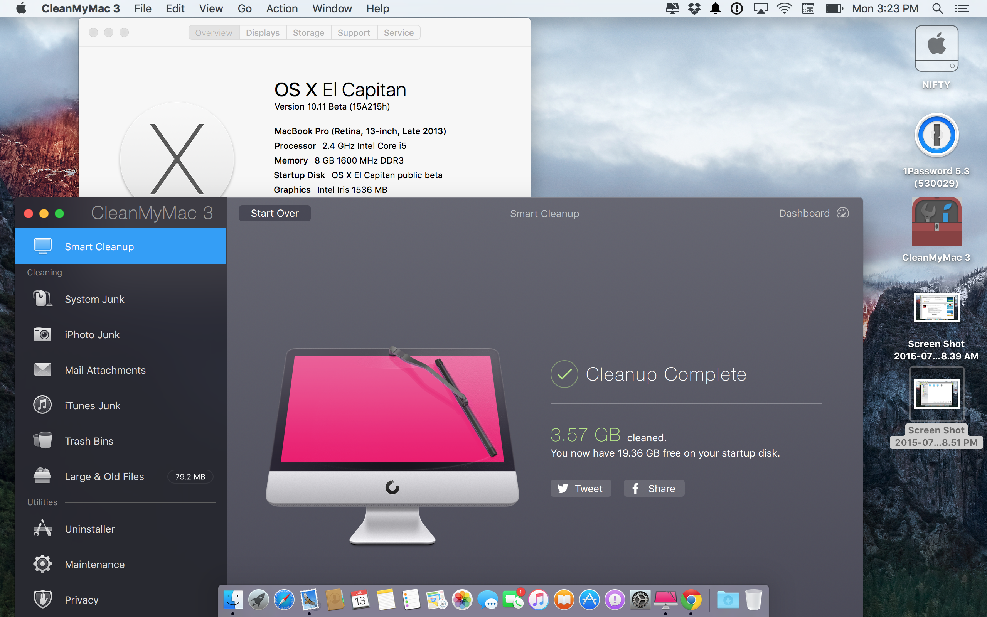
Task: Click the 79.2 MB size badge
Action: [190, 477]
